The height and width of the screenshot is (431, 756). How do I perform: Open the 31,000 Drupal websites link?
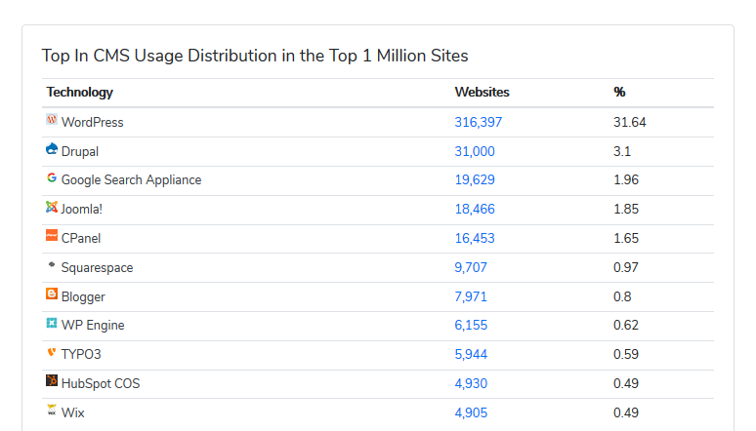475,151
